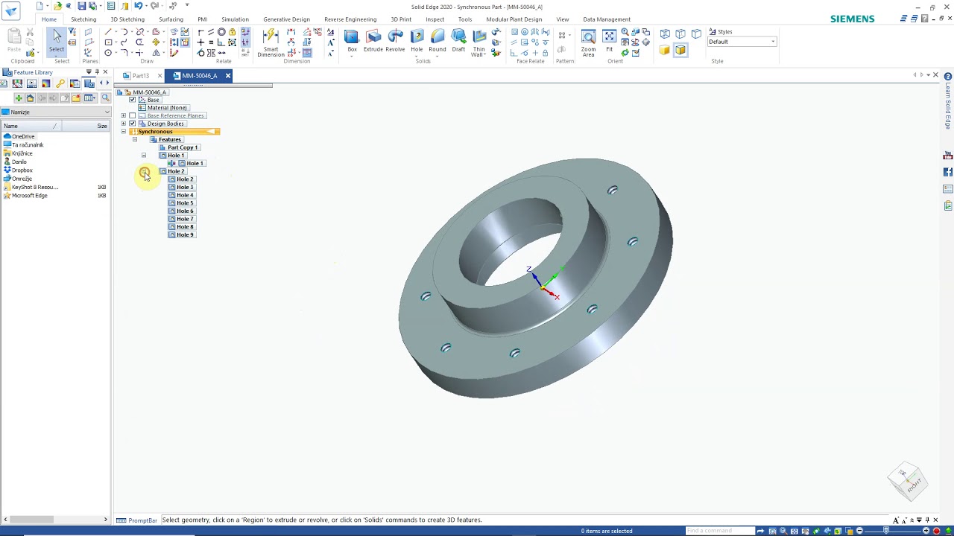The width and height of the screenshot is (954, 536).
Task: Click the view orientation cube
Action: click(x=907, y=480)
